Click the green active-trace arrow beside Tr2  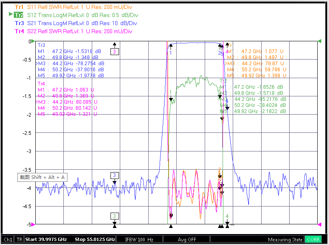coord(11,14)
